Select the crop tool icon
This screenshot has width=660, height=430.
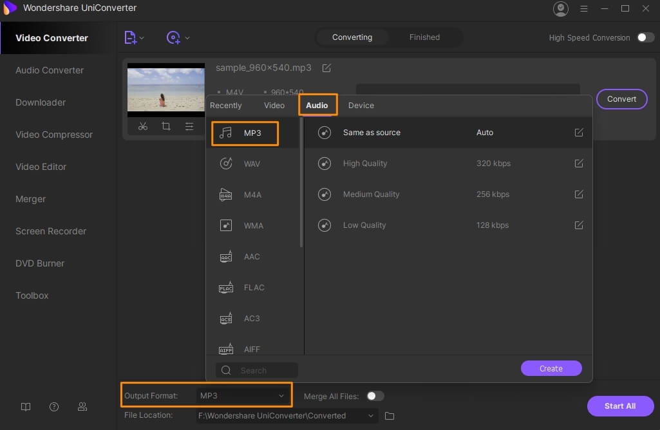click(166, 126)
